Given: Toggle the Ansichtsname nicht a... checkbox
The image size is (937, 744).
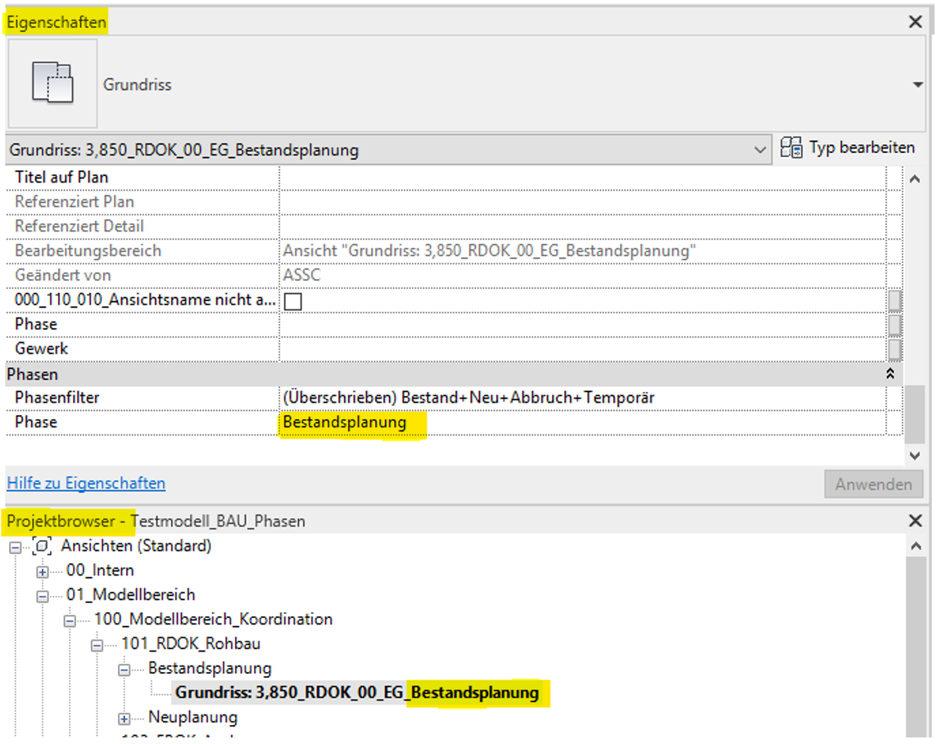Looking at the screenshot, I should click(x=292, y=301).
